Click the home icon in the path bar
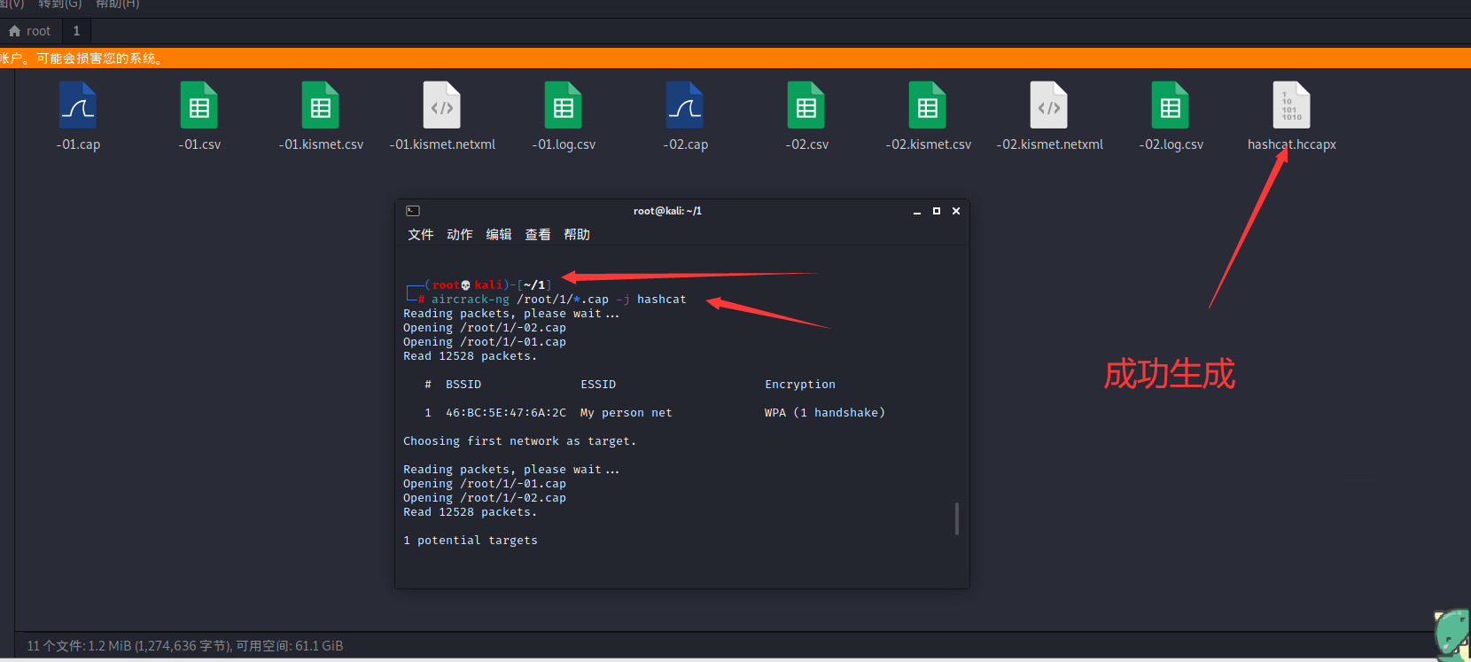This screenshot has width=1471, height=662. (x=14, y=31)
